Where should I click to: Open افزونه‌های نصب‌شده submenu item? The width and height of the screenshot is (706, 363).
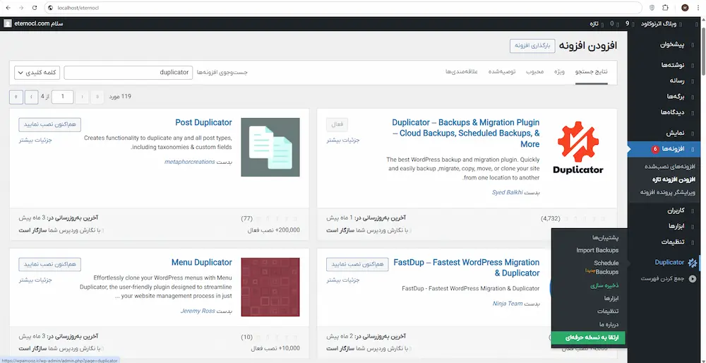pos(671,167)
